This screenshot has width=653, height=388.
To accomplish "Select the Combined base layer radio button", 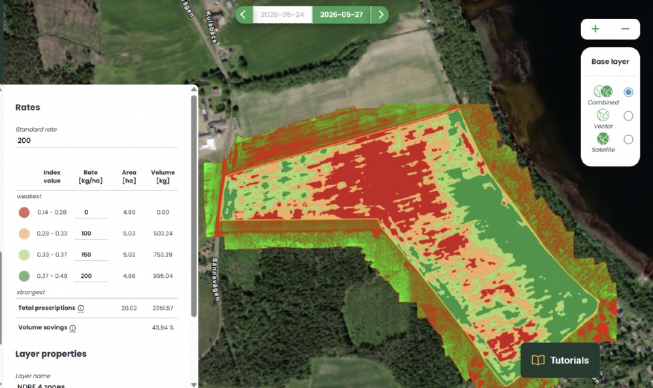I will click(628, 92).
